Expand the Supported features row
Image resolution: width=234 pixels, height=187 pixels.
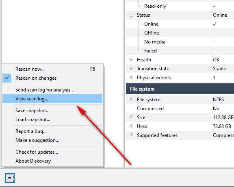[131, 135]
